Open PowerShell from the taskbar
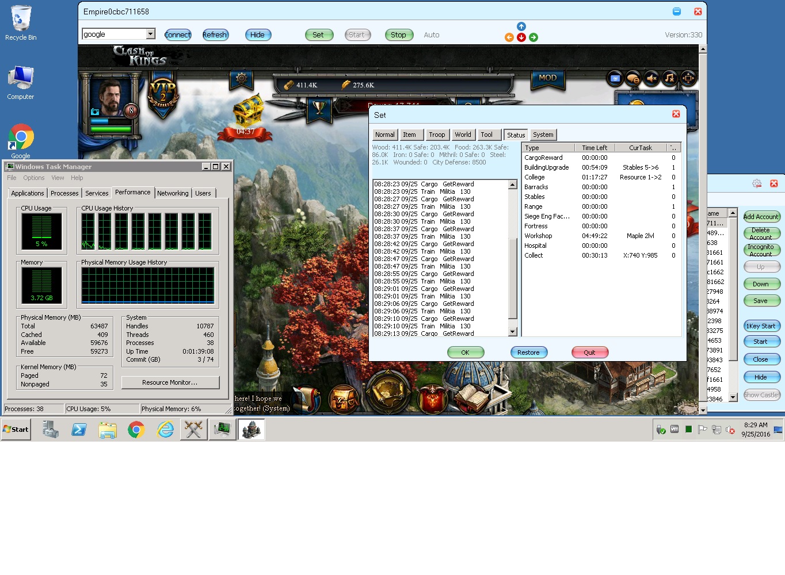The height and width of the screenshot is (575, 785). (79, 430)
